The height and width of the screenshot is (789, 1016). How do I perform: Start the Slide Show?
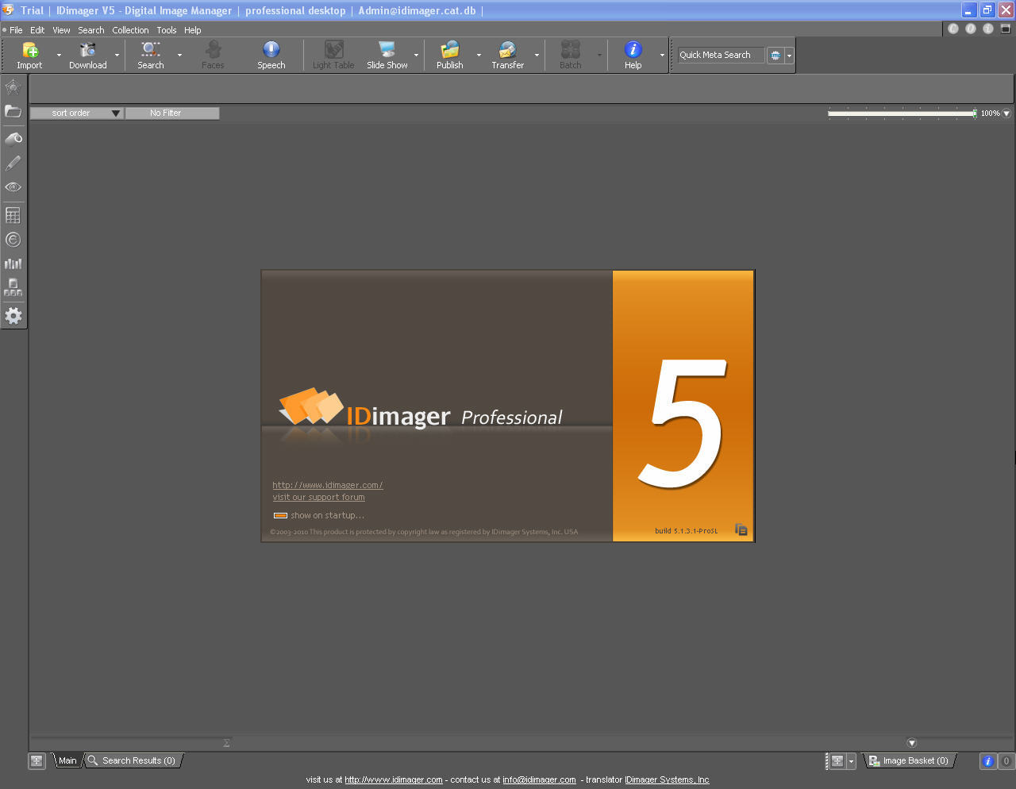[387, 55]
